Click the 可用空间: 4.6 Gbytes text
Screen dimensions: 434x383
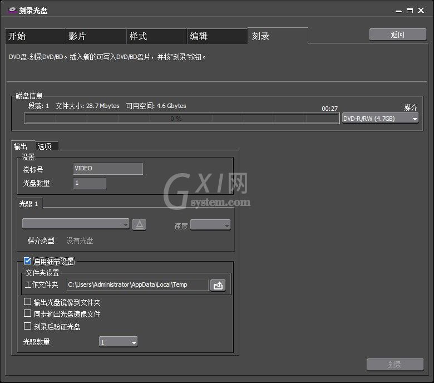[x=156, y=106]
